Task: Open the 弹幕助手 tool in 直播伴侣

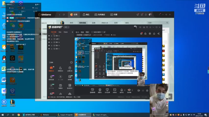Action: coord(51,69)
